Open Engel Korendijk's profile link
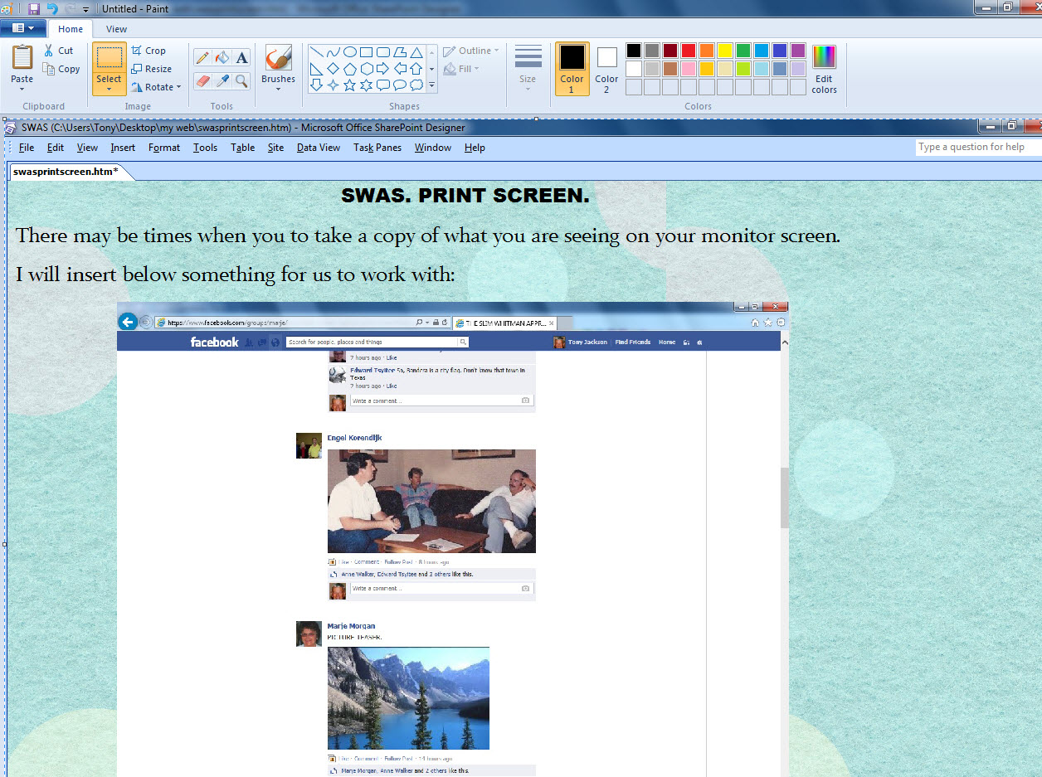 (x=354, y=438)
